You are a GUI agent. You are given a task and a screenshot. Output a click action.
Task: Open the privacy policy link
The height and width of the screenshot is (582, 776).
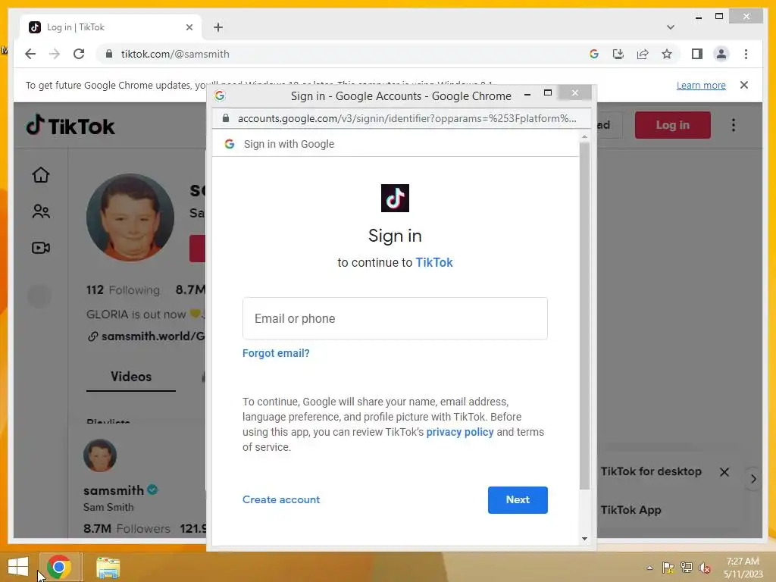click(x=460, y=432)
